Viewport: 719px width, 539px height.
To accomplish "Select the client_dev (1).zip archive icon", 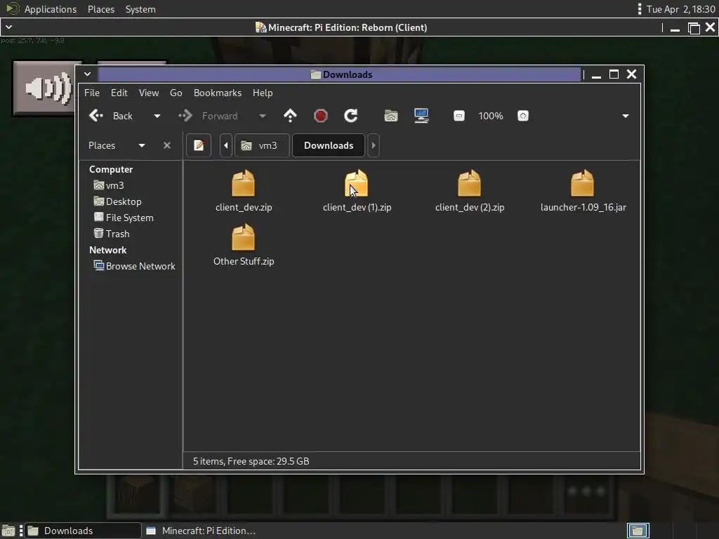I will 356,183.
